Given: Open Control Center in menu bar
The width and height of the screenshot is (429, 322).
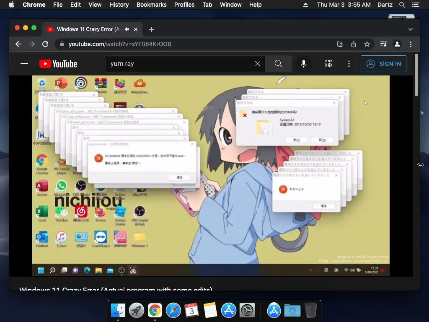Looking at the screenshot, I should (415, 5).
